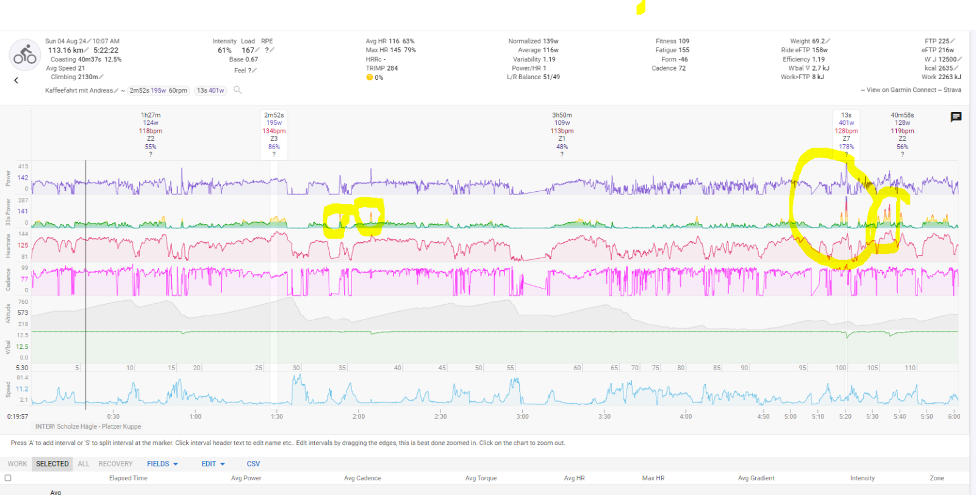The image size is (976, 495).
Task: Open the chart comments message icon
Action: point(956,117)
